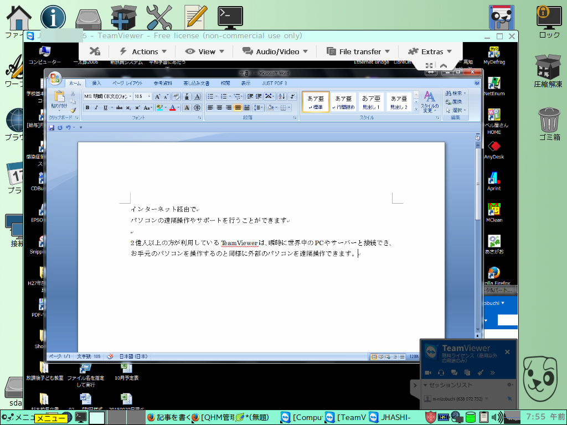Toggle Underline formatting in Word
The width and height of the screenshot is (567, 425).
pos(105,108)
